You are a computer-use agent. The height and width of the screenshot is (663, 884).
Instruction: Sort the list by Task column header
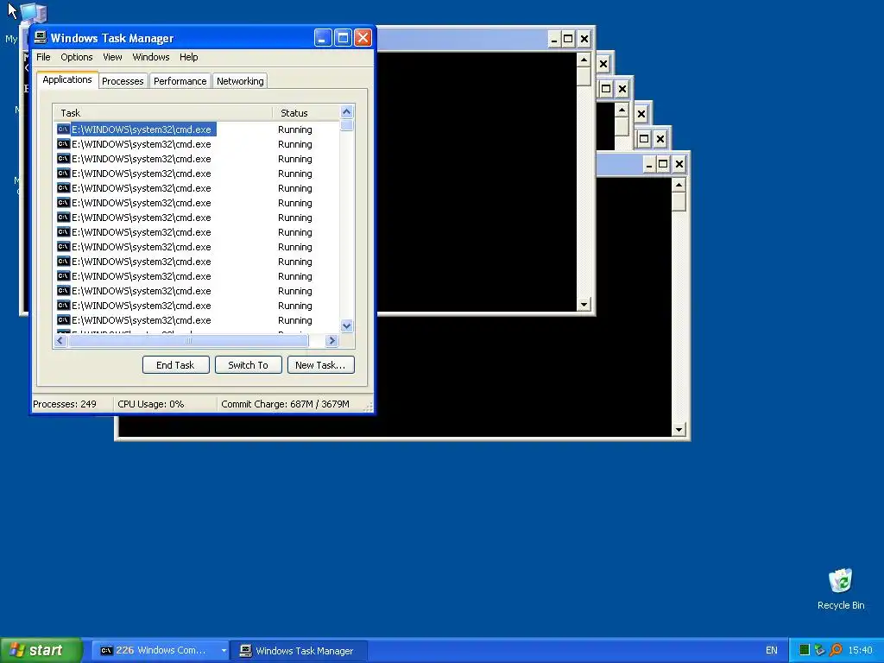(163, 113)
